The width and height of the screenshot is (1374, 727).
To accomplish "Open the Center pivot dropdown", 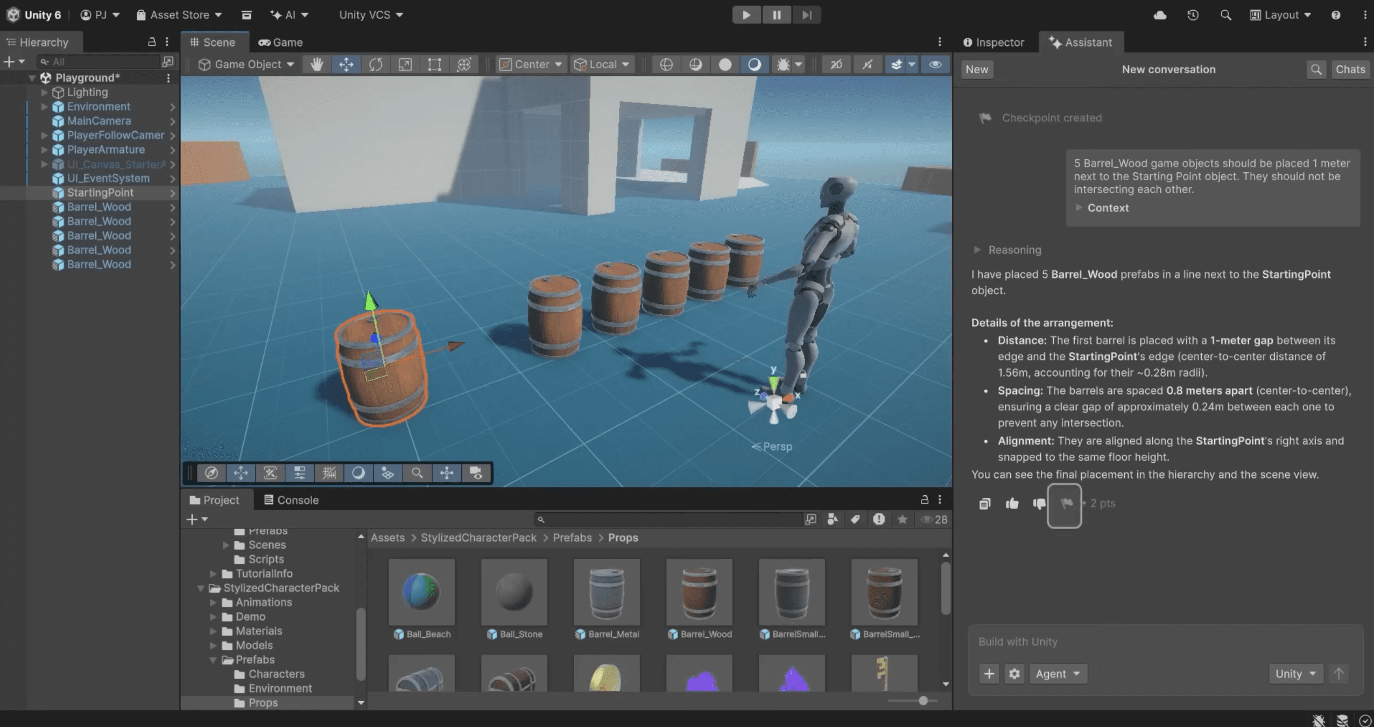I will coord(530,65).
